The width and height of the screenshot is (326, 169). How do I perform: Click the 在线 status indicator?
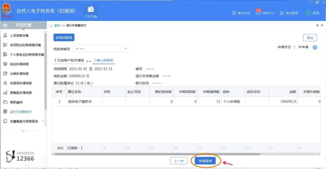pyautogui.click(x=312, y=13)
